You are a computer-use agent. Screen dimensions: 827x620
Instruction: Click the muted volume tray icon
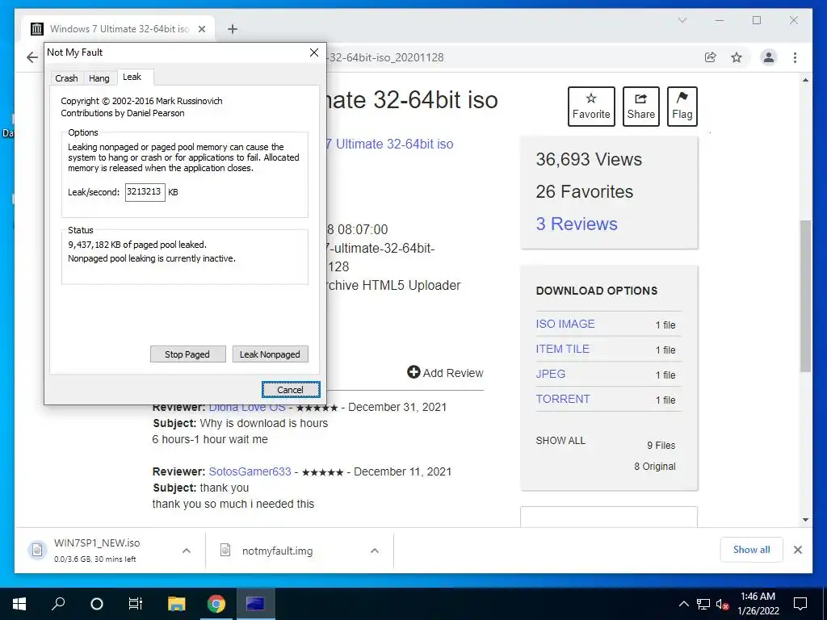(722, 604)
